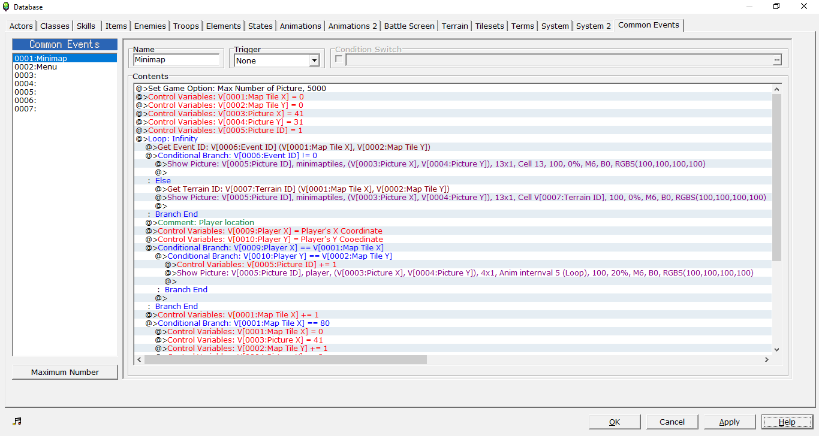
Task: Select the System tab
Action: (x=555, y=26)
